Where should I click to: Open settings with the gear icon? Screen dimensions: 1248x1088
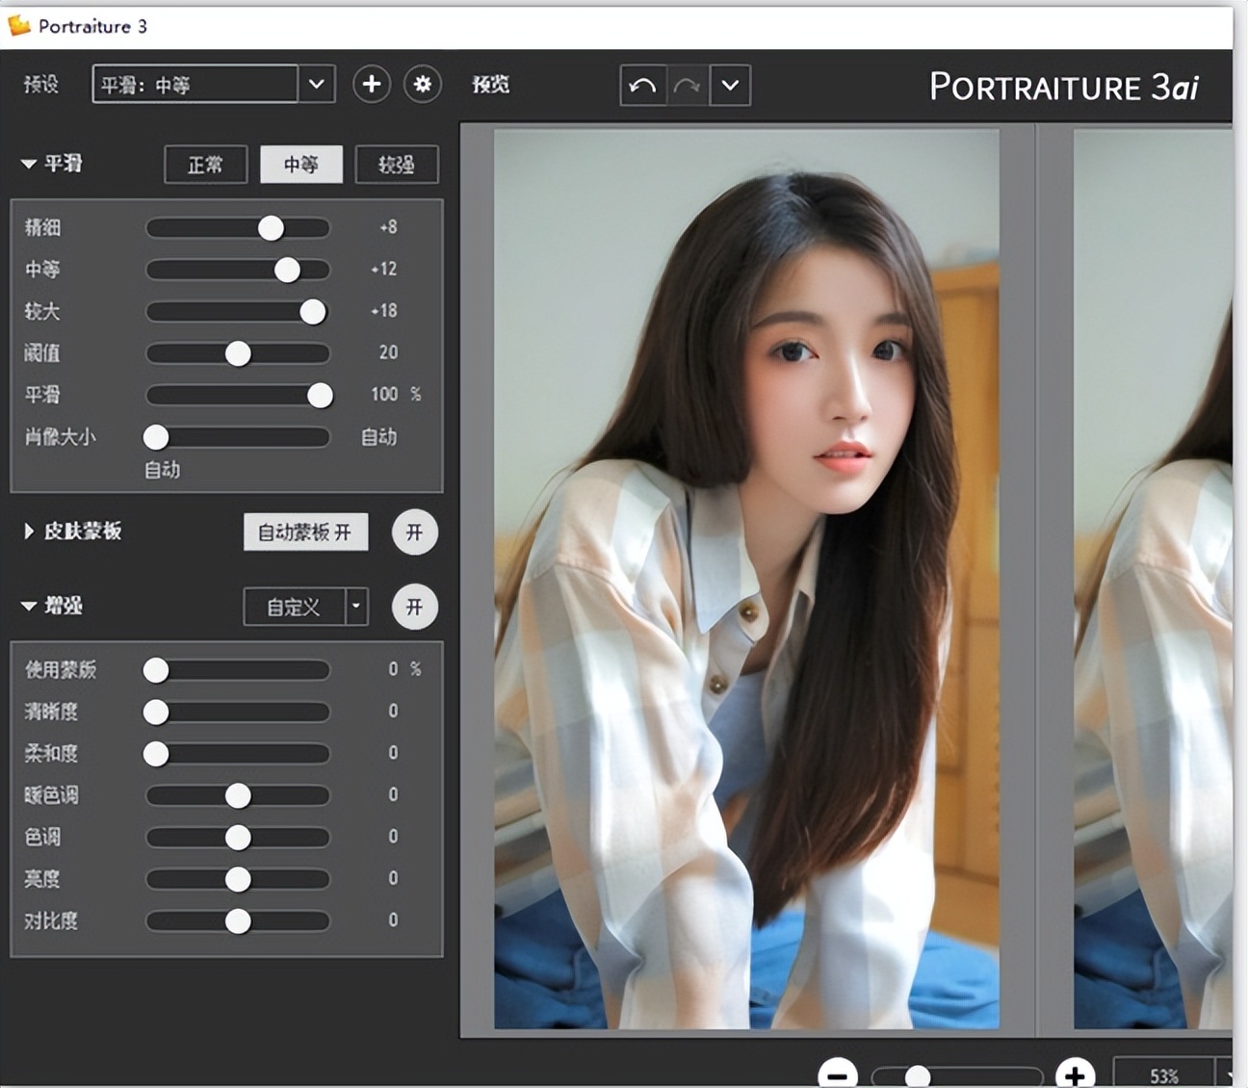422,85
